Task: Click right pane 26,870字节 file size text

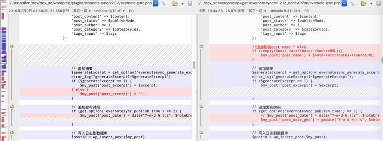Action: pos(235,11)
